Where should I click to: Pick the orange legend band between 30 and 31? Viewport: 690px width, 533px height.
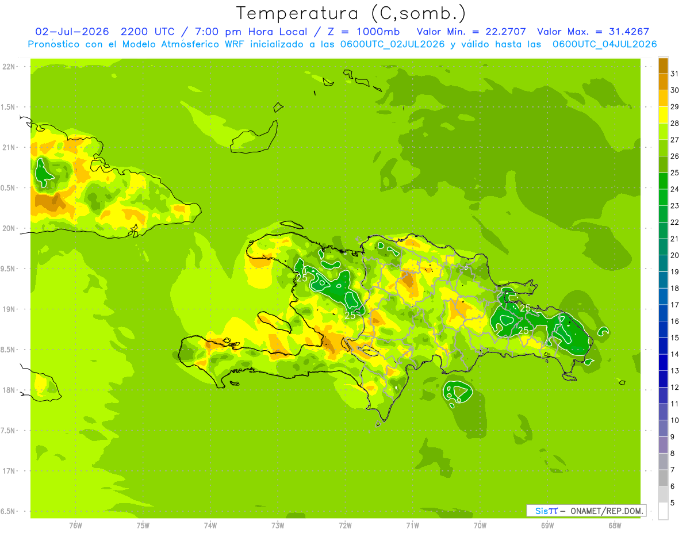point(663,82)
